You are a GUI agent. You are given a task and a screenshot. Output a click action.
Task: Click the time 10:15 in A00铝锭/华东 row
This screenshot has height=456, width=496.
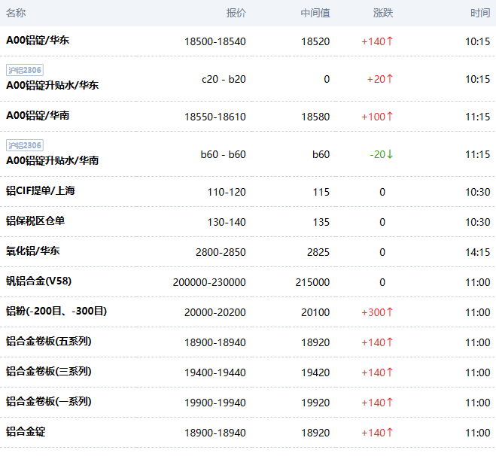point(478,41)
